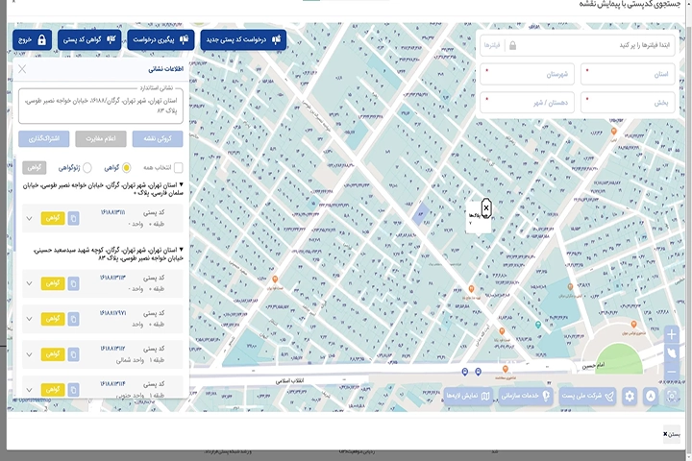Click yellow گواهی for طبقه ۱ واحد جنوبی
Screen dimensions: 692x461
(x=53, y=390)
